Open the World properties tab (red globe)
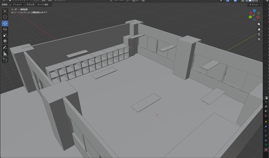The height and width of the screenshot is (158, 269). point(266,116)
